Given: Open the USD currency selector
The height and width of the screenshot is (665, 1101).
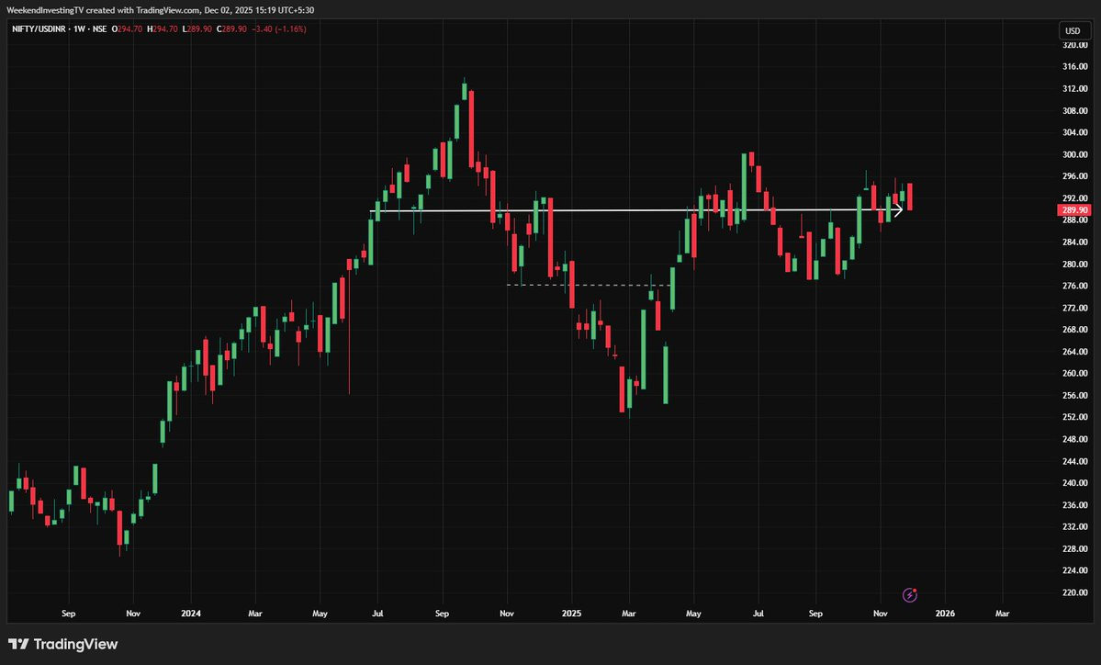Looking at the screenshot, I should (x=1073, y=30).
